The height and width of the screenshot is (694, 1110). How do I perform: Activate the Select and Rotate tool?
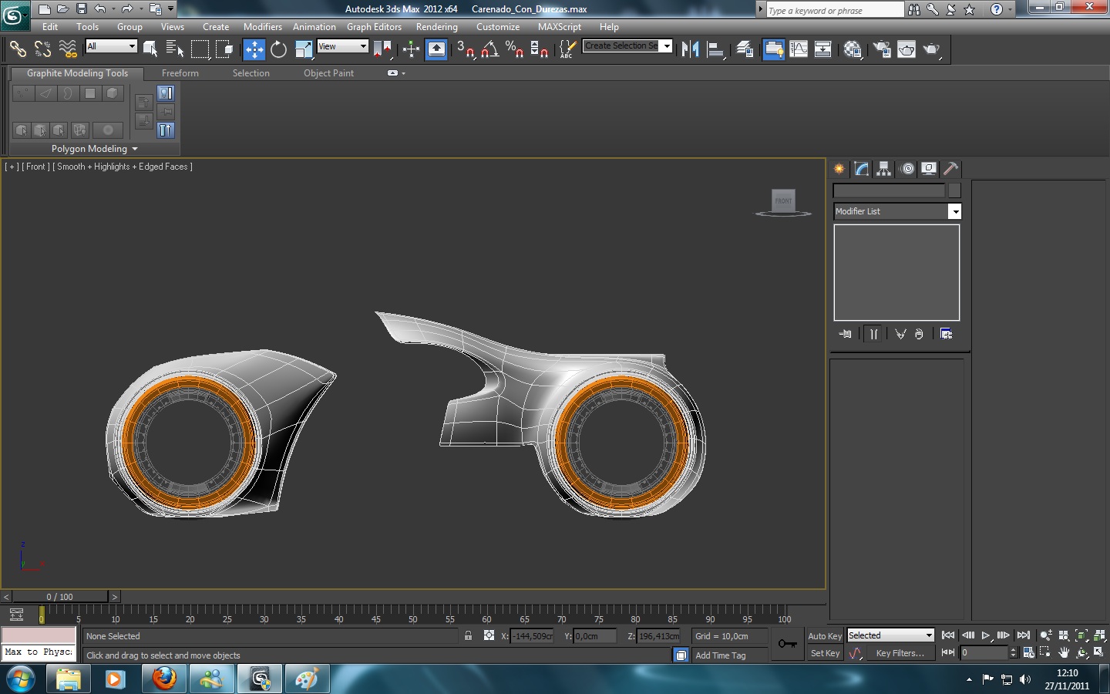click(278, 50)
